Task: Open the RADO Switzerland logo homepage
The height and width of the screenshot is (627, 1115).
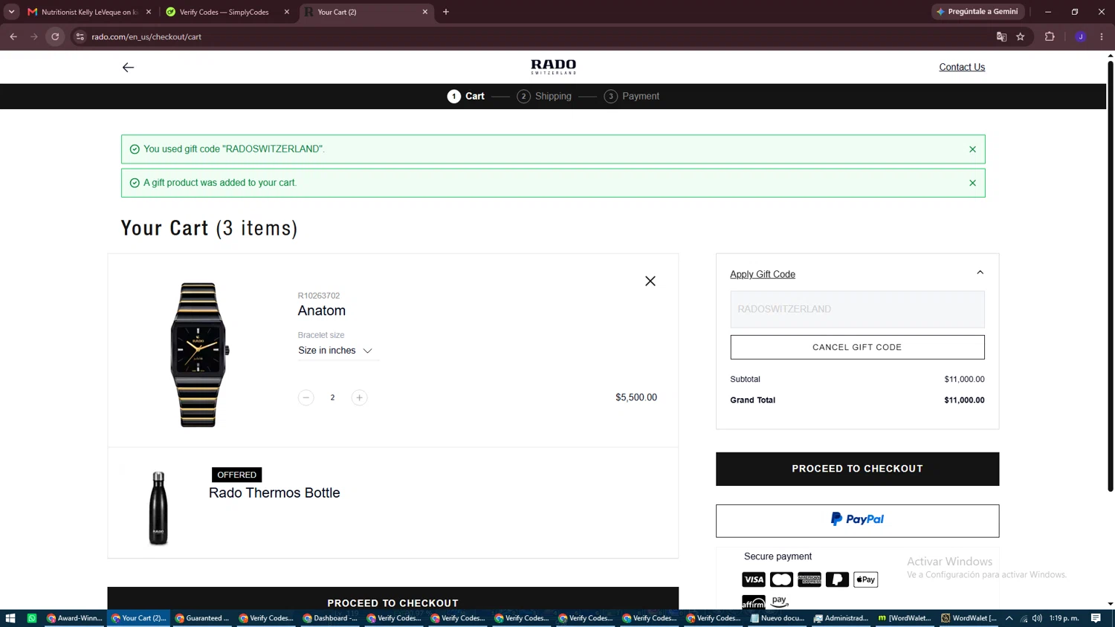Action: [553, 67]
